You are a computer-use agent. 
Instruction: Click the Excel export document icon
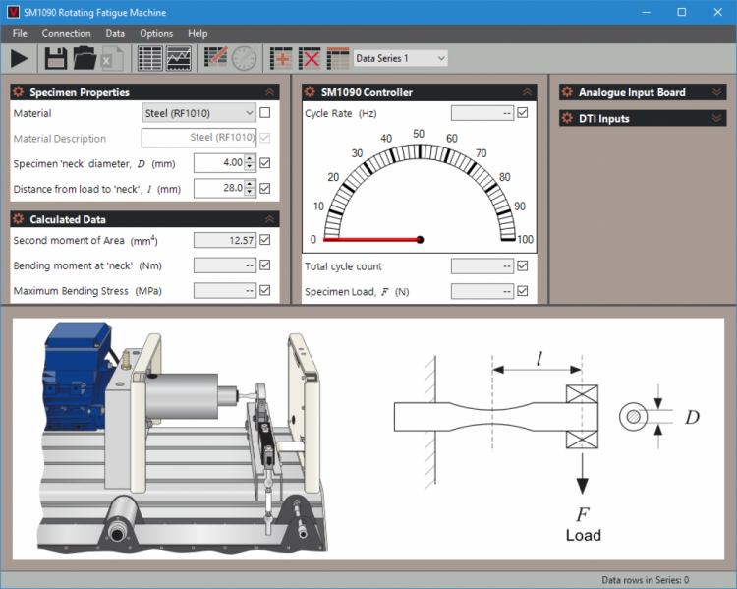tap(111, 59)
